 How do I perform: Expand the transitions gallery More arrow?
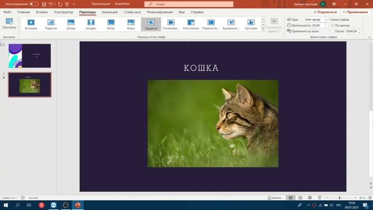[x=263, y=29]
